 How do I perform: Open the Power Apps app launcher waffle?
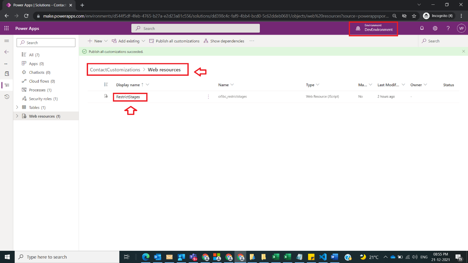6,29
